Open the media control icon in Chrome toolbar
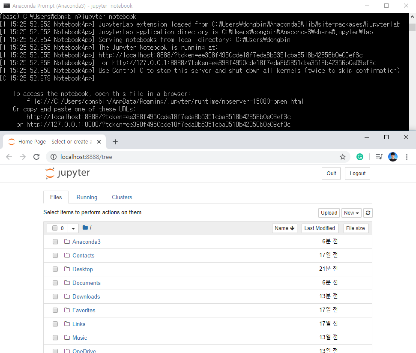 379,157
